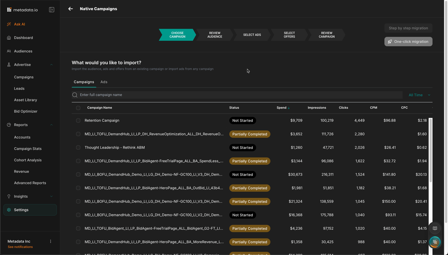Click the back arrow beside Native Campaigns
This screenshot has height=255, width=448.
[x=71, y=9]
